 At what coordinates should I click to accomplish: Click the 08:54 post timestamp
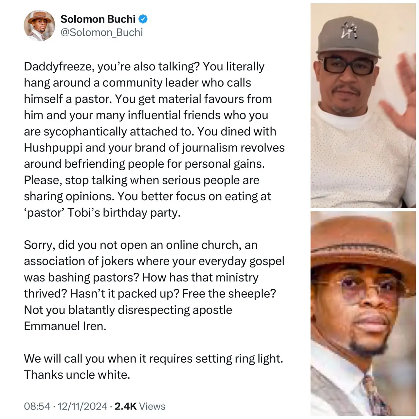point(37,406)
